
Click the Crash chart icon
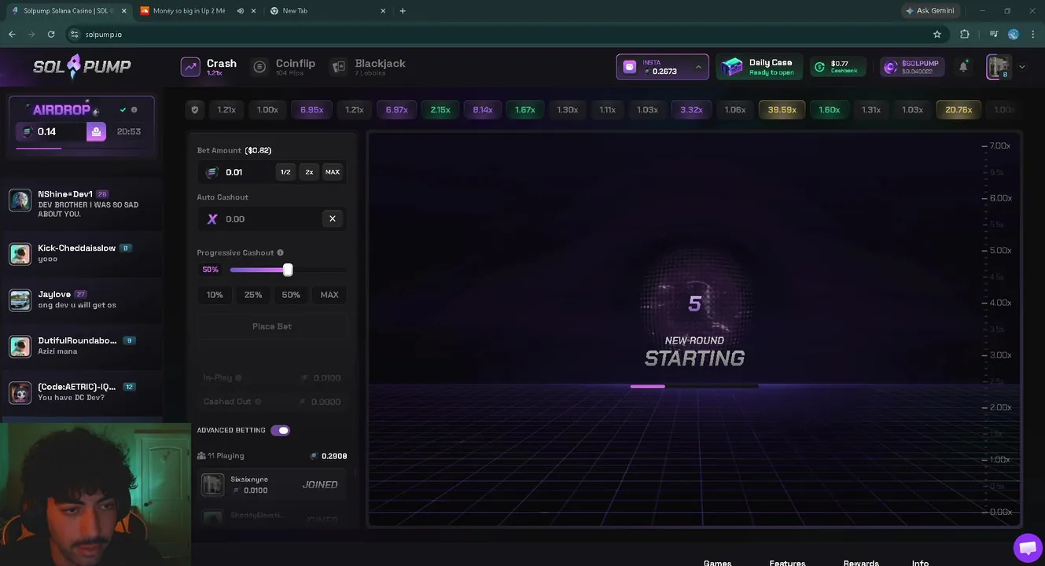(190, 67)
